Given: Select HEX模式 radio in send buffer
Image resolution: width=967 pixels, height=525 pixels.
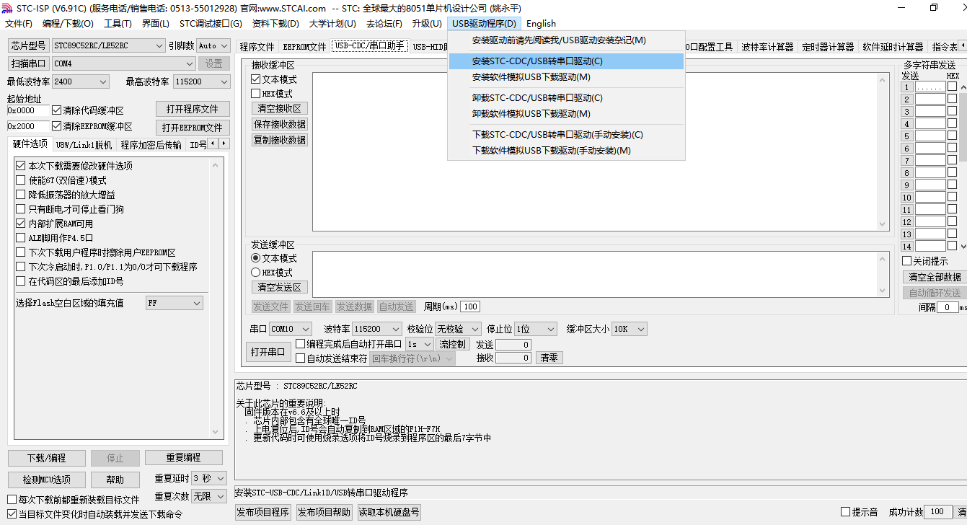Looking at the screenshot, I should 256,273.
